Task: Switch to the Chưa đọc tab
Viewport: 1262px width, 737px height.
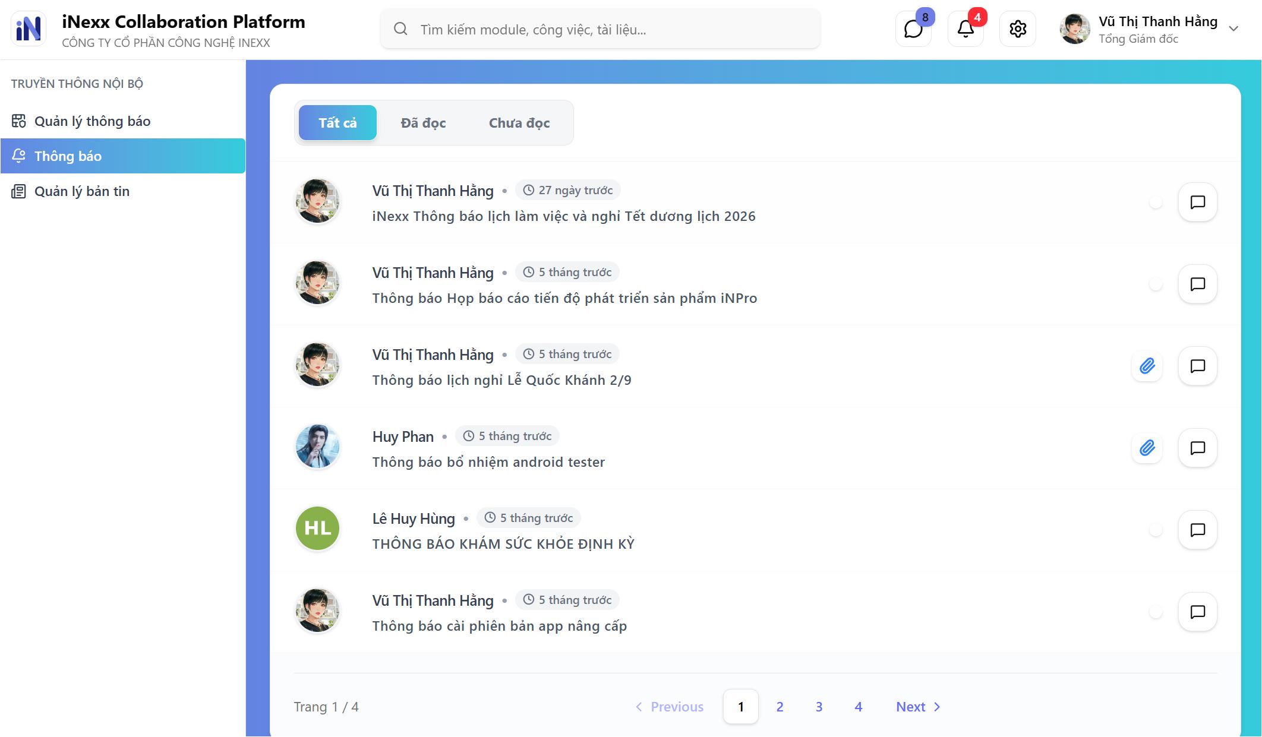Action: (x=519, y=123)
